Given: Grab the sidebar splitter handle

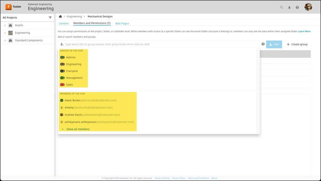Looking at the screenshot, I should coord(55,98).
